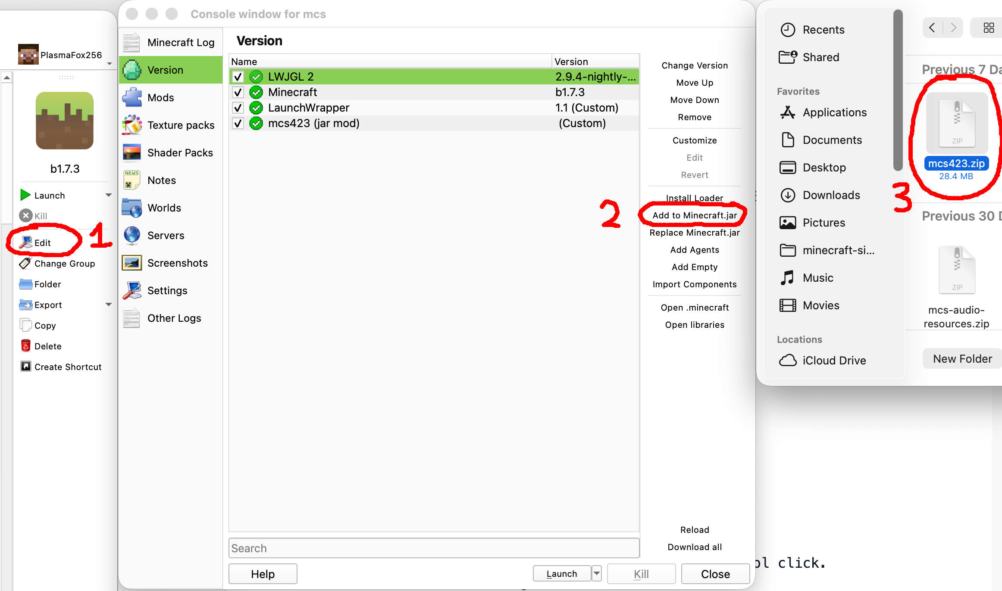Click the Close button at bottom right
1002x591 pixels.
[715, 574]
